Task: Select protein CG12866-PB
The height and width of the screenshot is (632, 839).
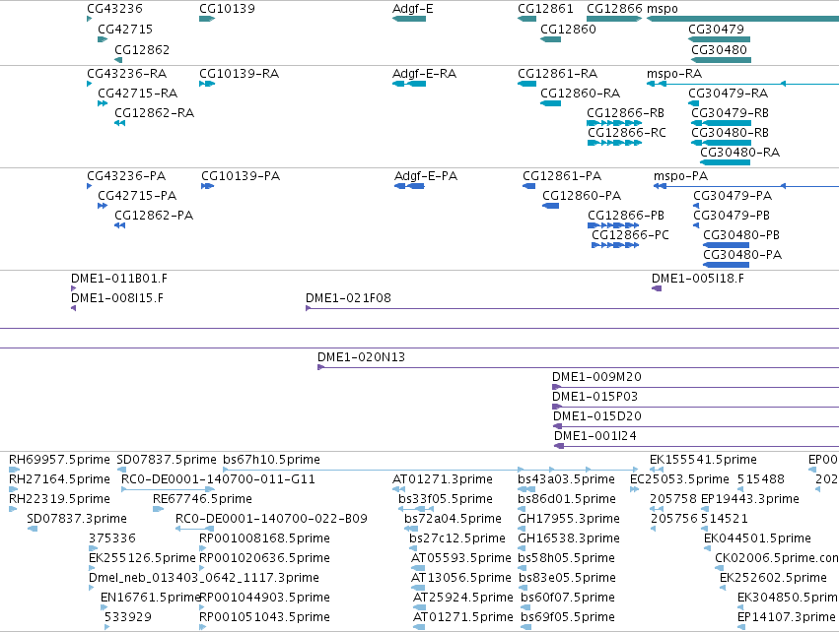Action: 613,225
